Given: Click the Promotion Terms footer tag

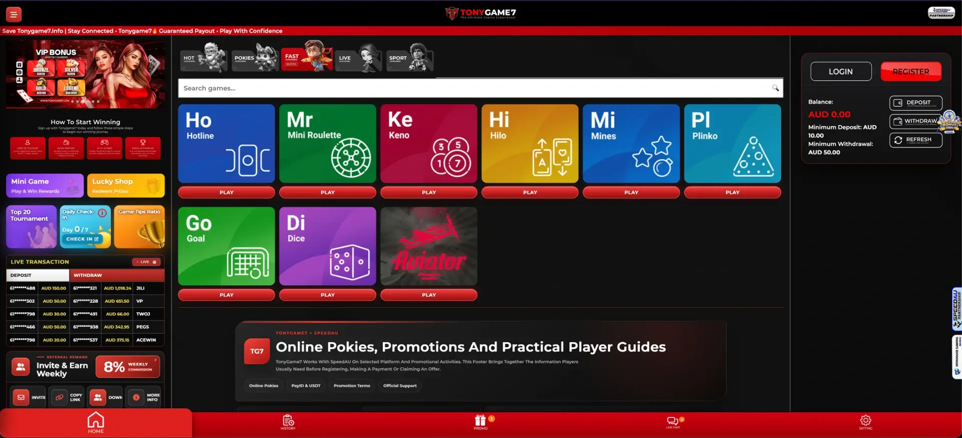Looking at the screenshot, I should point(352,386).
